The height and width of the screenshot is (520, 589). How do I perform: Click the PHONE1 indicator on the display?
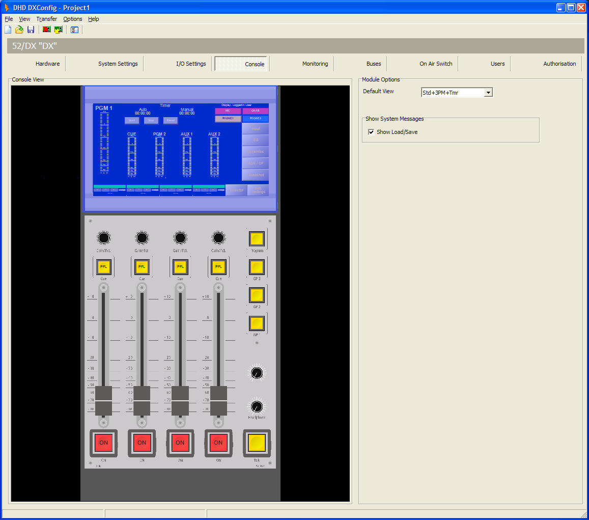point(228,118)
